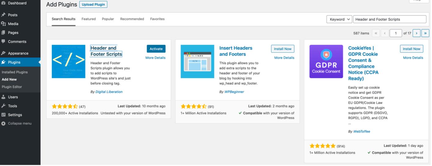Jump to the last results page
The height and width of the screenshot is (166, 432).
[x=425, y=33]
